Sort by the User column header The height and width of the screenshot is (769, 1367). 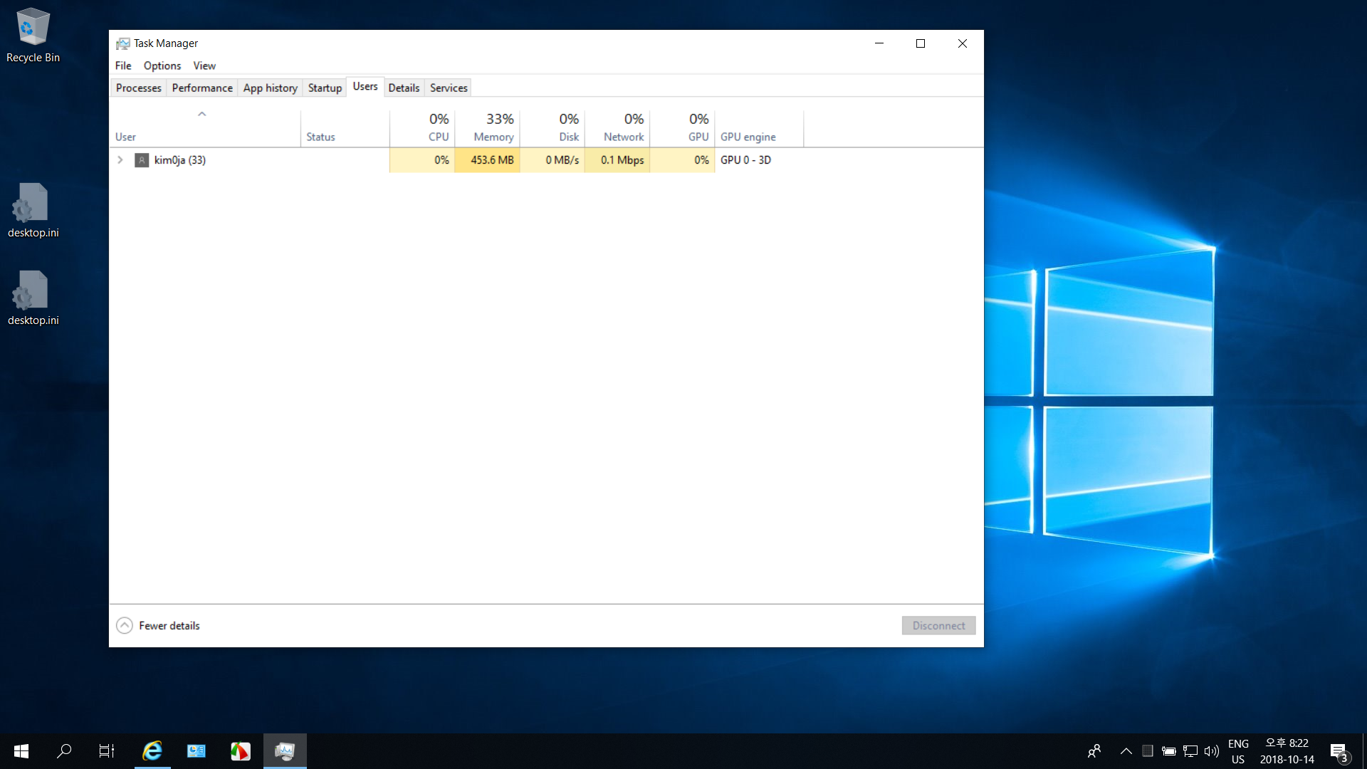tap(205, 128)
